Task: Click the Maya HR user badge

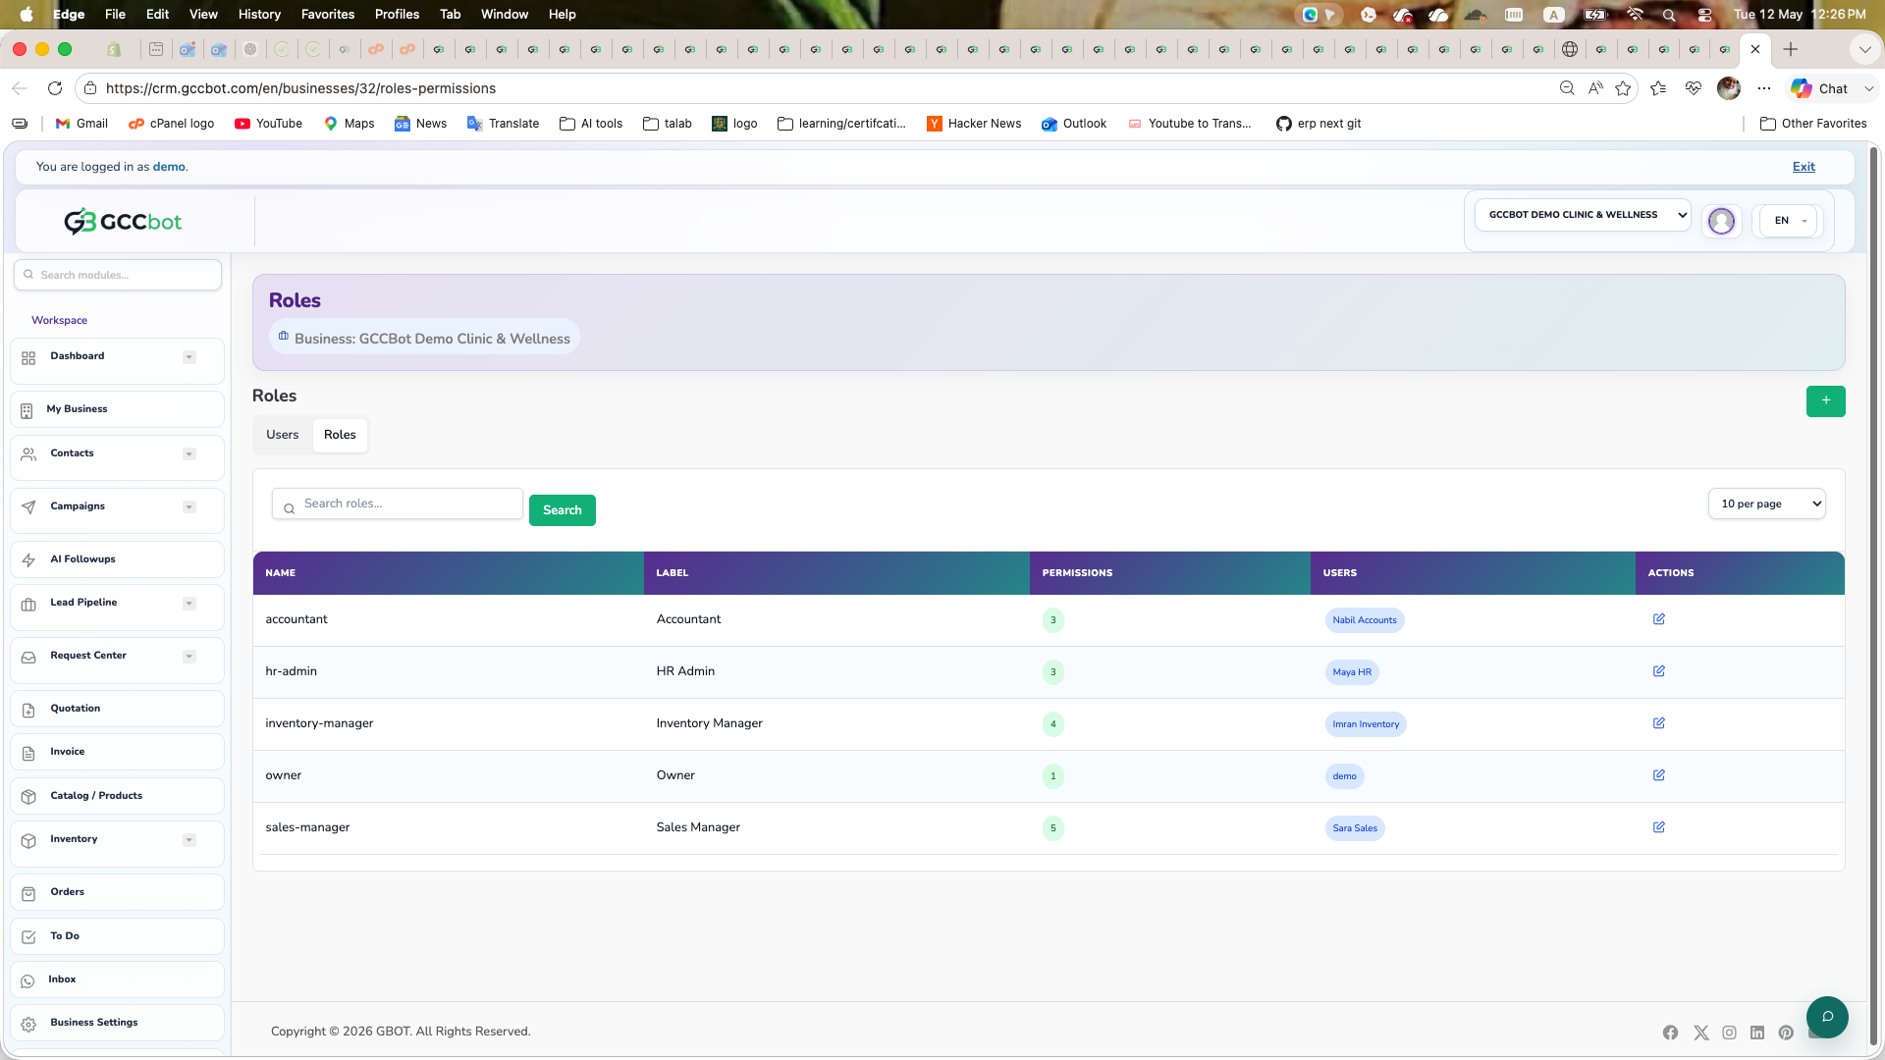Action: 1352,672
